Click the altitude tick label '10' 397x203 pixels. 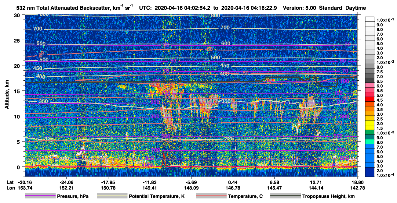tap(17, 116)
